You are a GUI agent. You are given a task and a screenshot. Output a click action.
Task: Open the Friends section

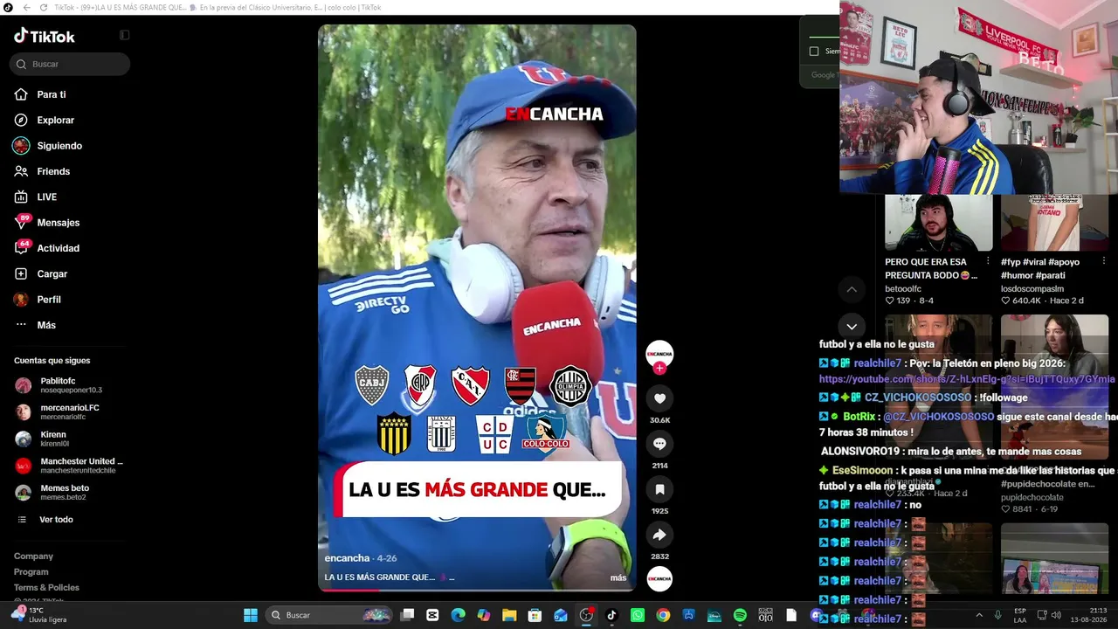coord(42,171)
